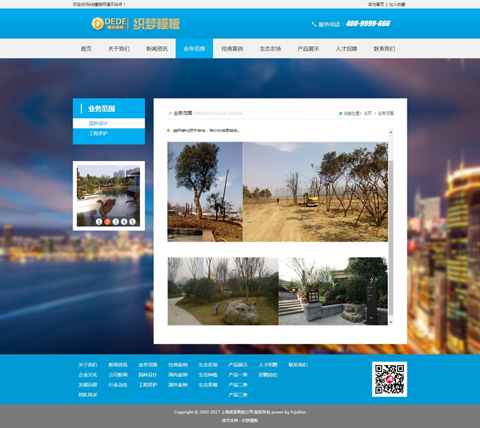Select 园林设计 in the sidebar

tap(98, 123)
